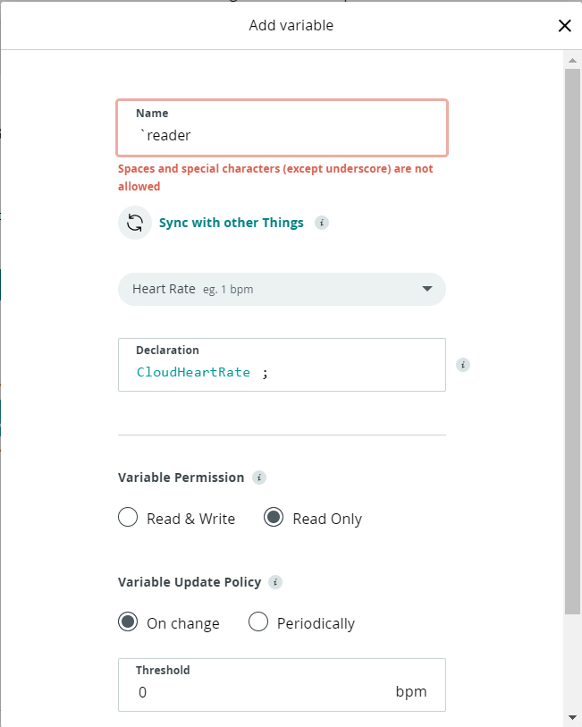Click the scrollbar down arrow

click(572, 717)
